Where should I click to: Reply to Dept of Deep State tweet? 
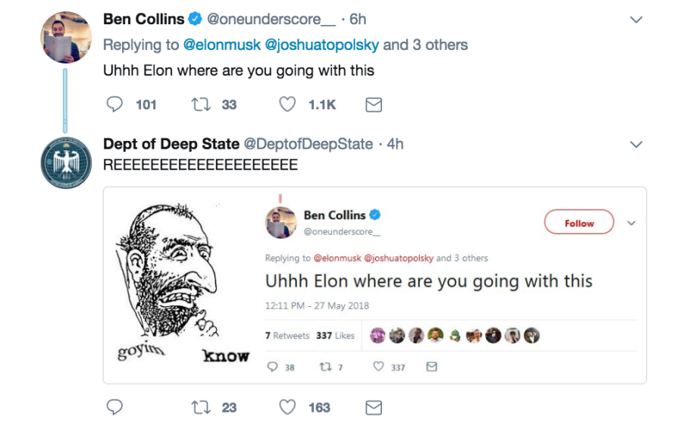114,407
